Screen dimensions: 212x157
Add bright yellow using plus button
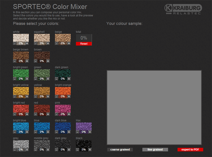coord(27,97)
